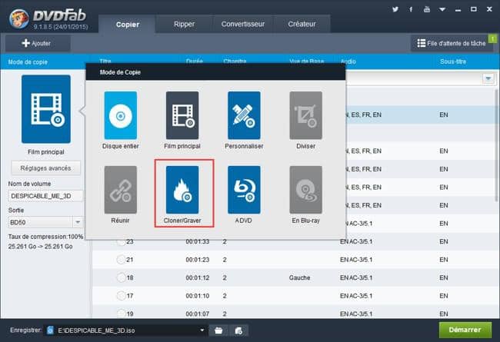Click duration 00:01:33 of title 23
This screenshot has width=500, height=342.
coord(198,241)
